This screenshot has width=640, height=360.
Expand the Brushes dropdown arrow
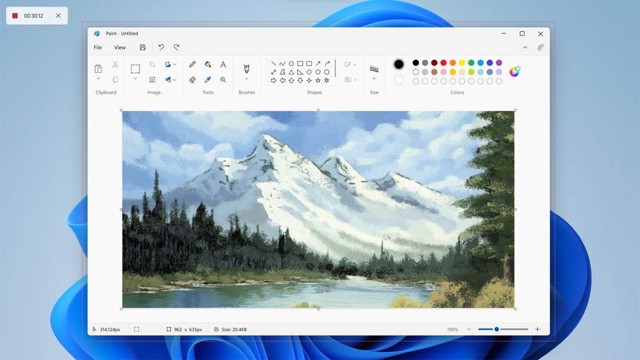[247, 79]
